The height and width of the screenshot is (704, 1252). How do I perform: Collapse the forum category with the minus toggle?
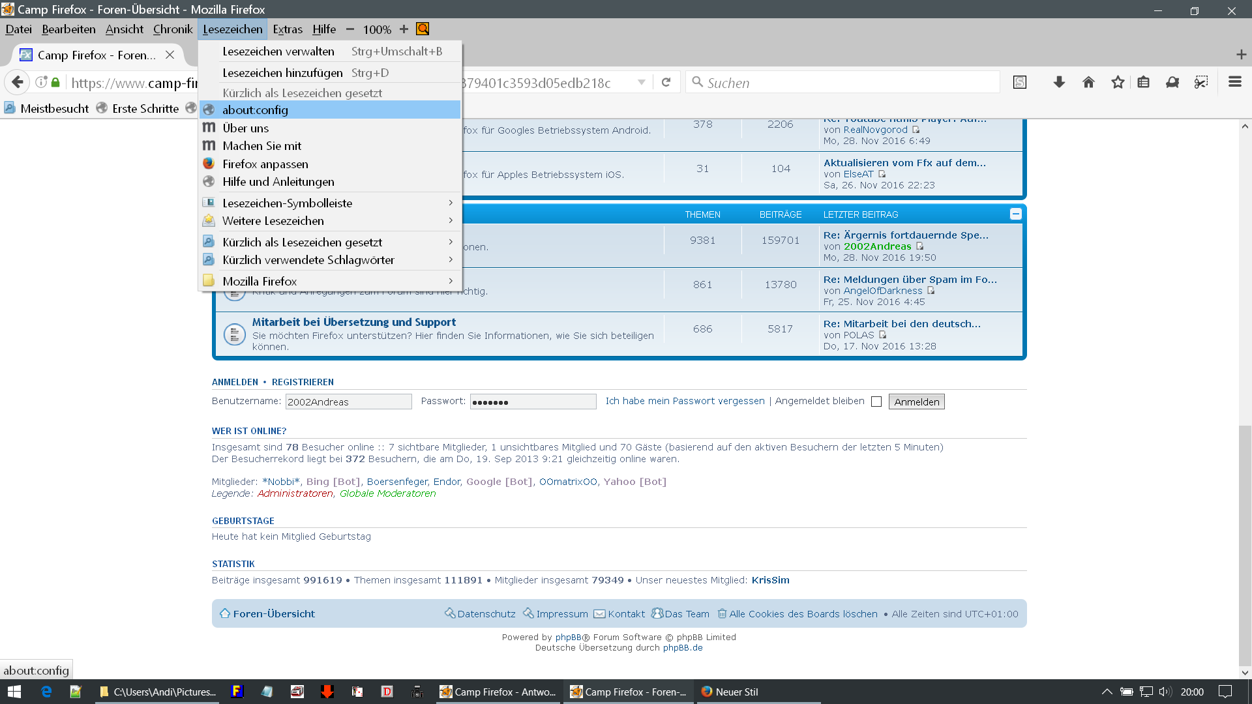point(1015,214)
